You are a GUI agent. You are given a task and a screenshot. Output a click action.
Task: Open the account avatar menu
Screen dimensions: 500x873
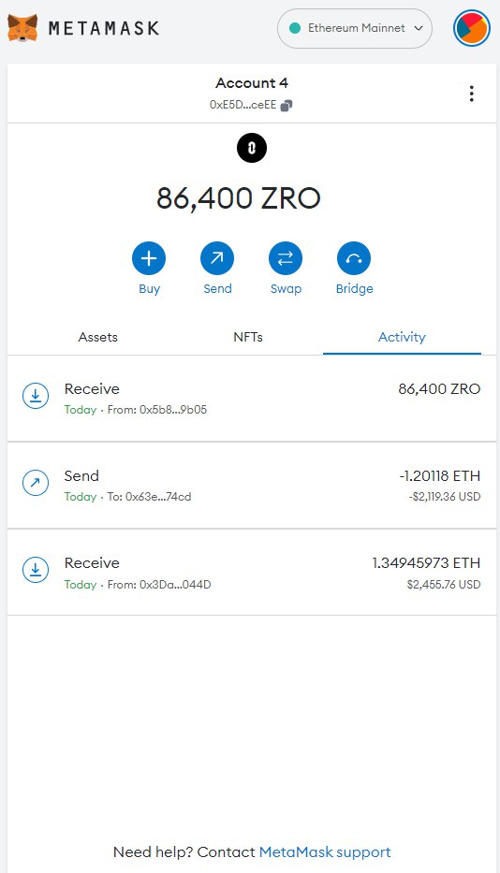click(x=472, y=28)
